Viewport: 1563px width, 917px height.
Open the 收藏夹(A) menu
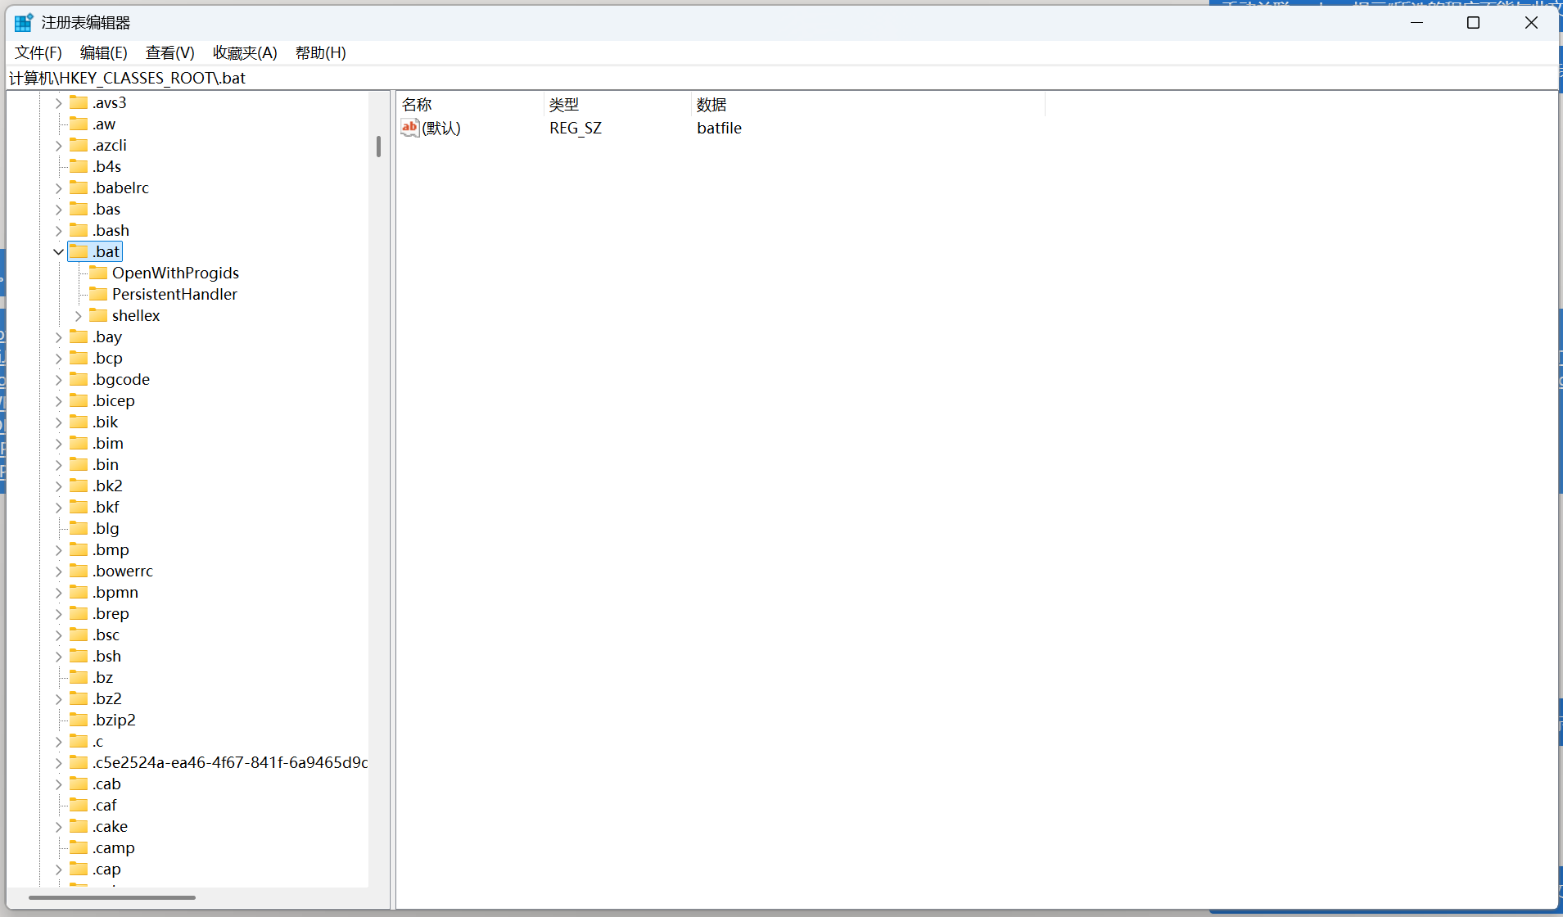[245, 52]
